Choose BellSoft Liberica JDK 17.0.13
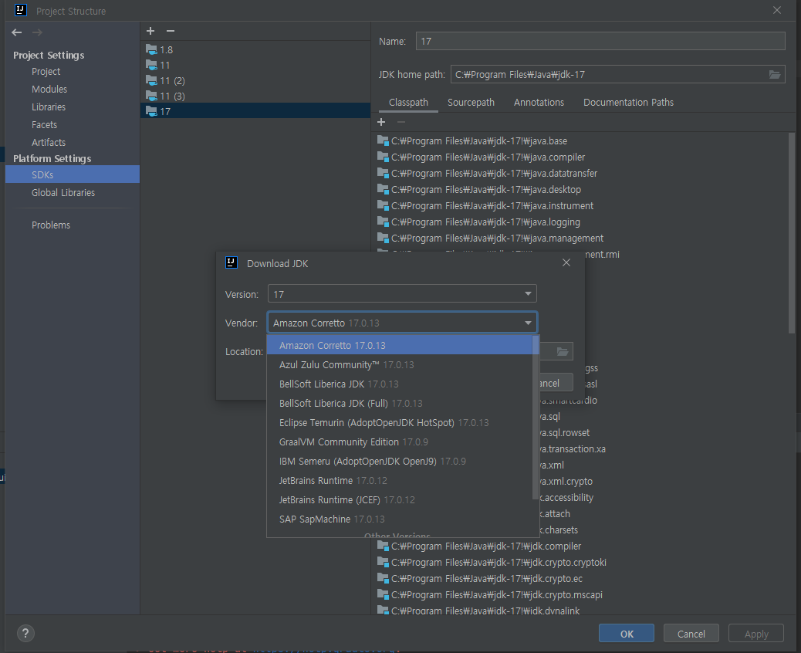This screenshot has width=801, height=653. coord(400,384)
